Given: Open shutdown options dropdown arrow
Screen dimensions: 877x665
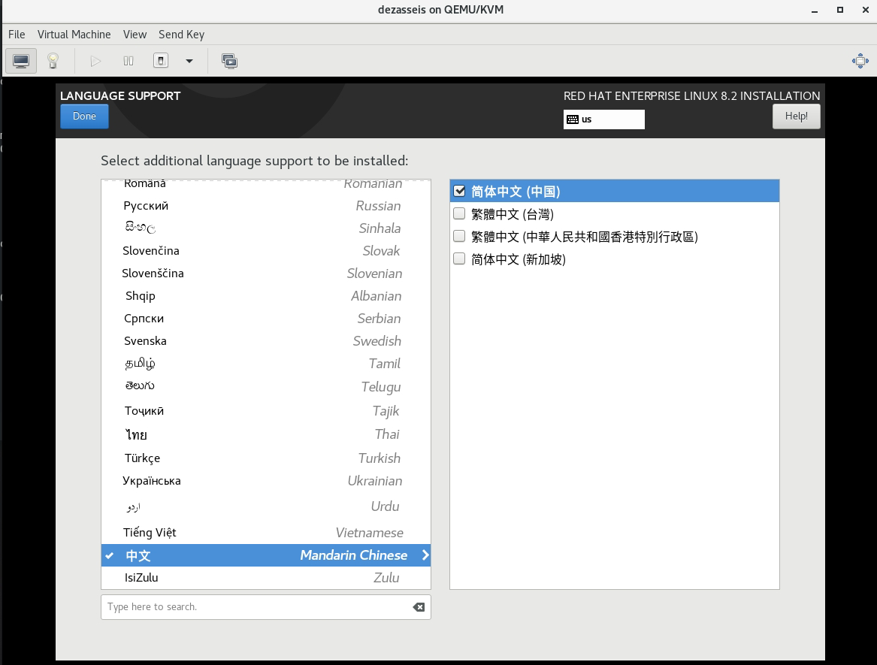Looking at the screenshot, I should [x=189, y=61].
